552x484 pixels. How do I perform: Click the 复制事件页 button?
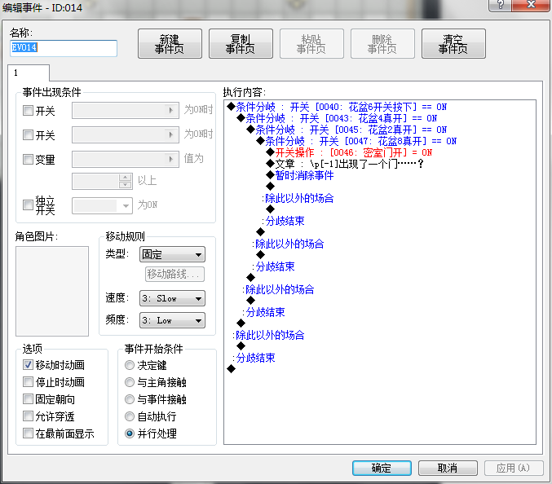(x=241, y=44)
